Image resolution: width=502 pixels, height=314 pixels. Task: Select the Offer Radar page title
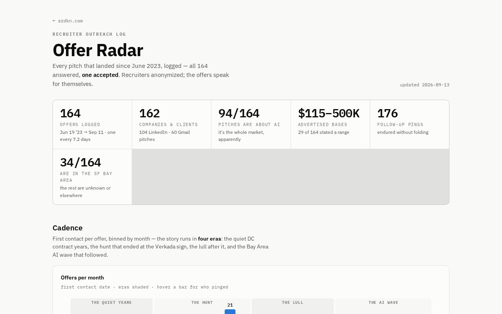[x=98, y=50]
